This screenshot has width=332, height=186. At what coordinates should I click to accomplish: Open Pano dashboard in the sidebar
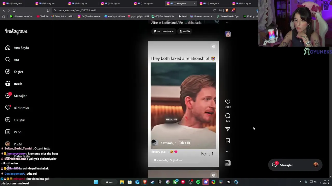coord(13,132)
